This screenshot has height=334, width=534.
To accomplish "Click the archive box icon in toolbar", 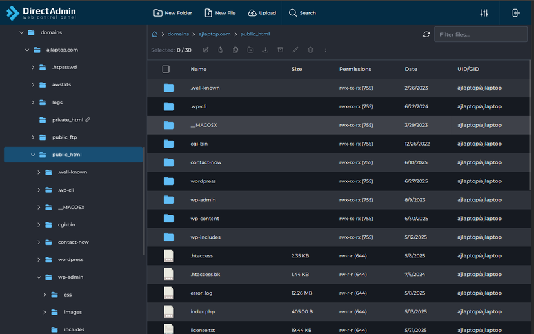I will [280, 50].
